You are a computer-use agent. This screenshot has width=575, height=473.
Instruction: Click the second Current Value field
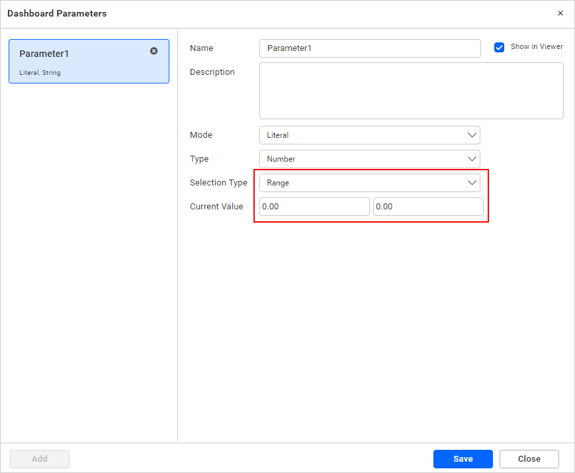pos(427,207)
